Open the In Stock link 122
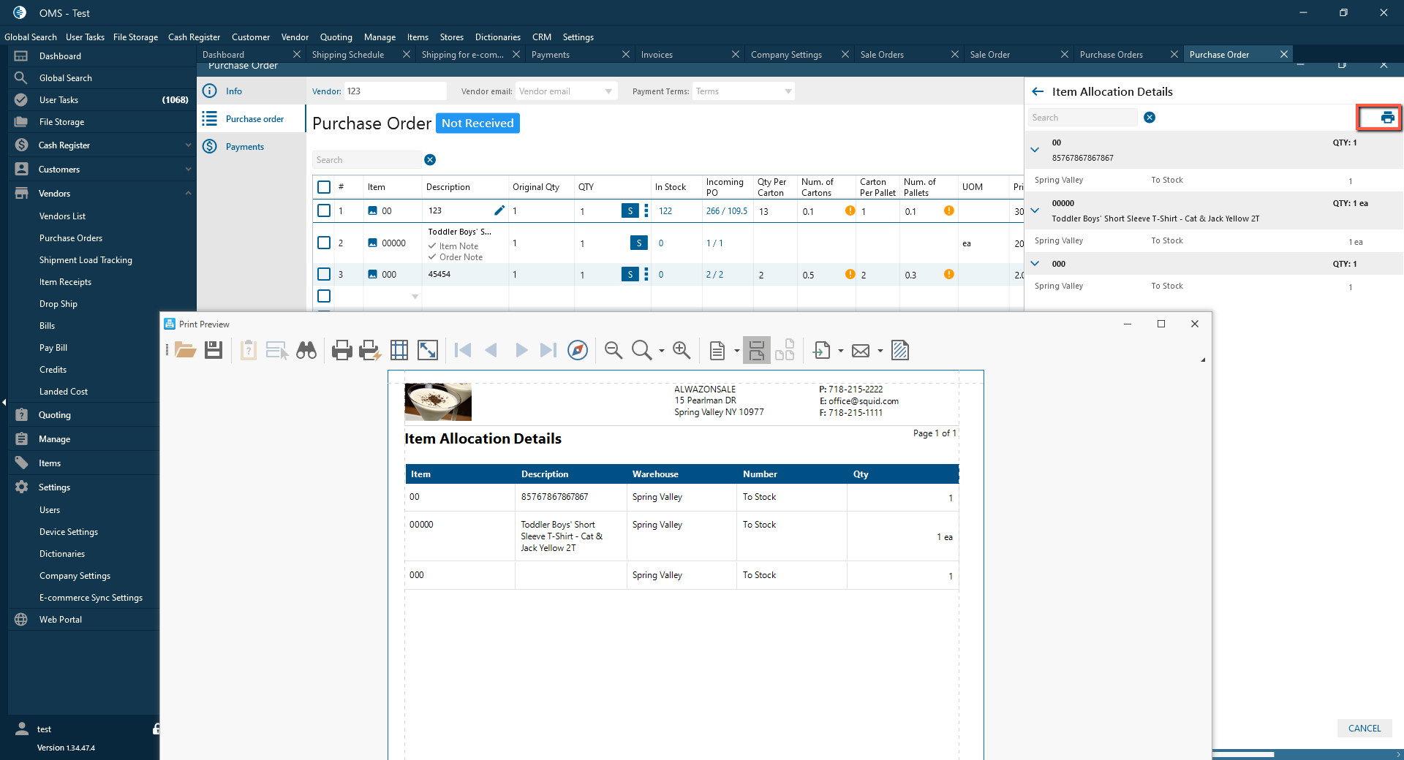Viewport: 1404px width, 760px height. pos(665,211)
